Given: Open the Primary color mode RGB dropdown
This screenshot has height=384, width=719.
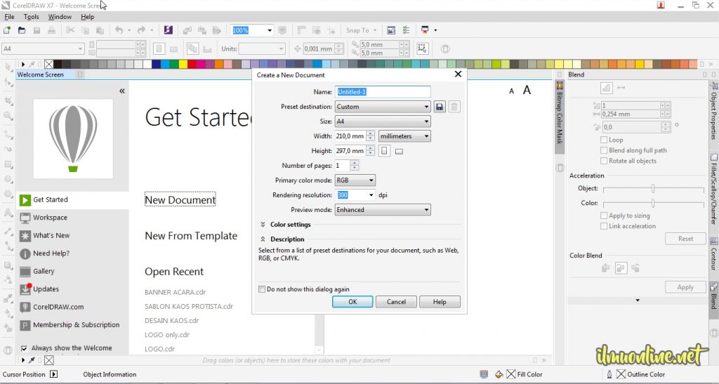Looking at the screenshot, I should (355, 180).
